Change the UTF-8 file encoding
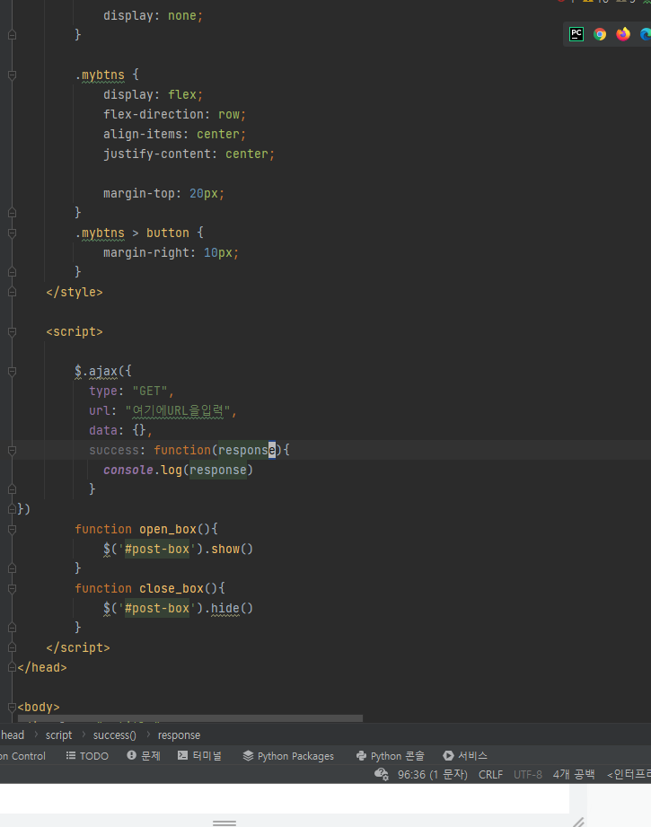The height and width of the screenshot is (827, 651). [x=528, y=774]
